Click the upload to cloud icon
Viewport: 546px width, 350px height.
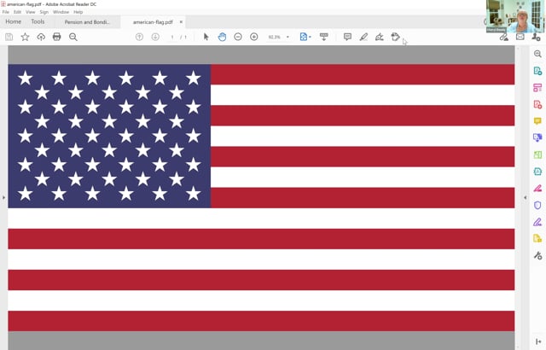[41, 37]
